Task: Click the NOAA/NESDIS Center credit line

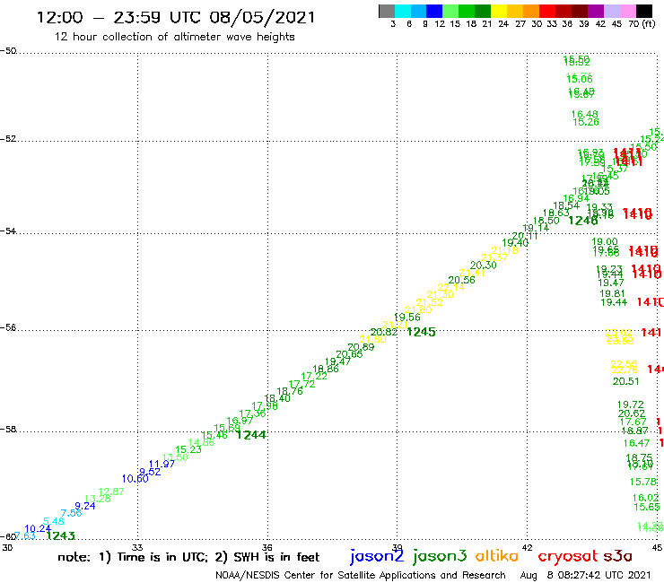Action: (x=361, y=576)
